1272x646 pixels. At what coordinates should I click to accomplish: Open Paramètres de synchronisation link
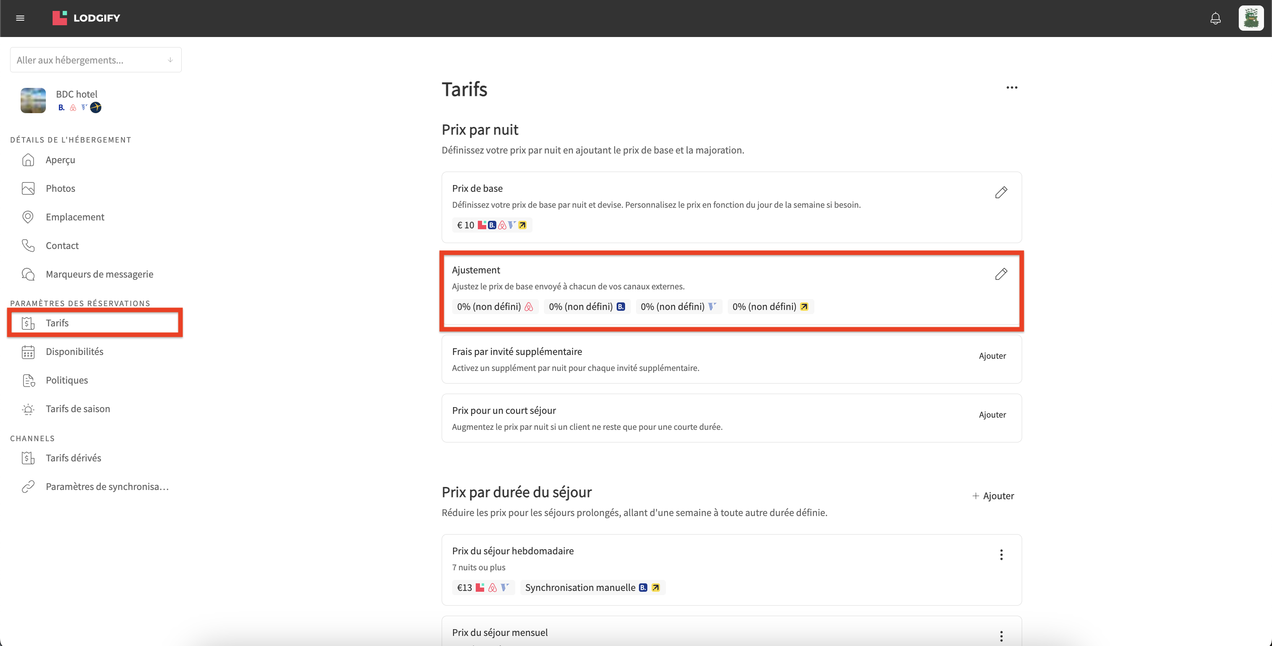point(107,487)
